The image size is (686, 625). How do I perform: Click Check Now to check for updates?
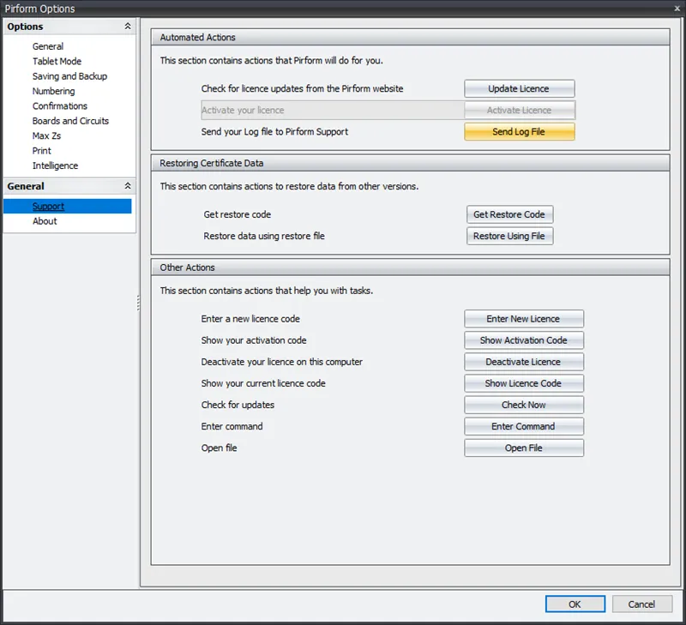pos(524,404)
